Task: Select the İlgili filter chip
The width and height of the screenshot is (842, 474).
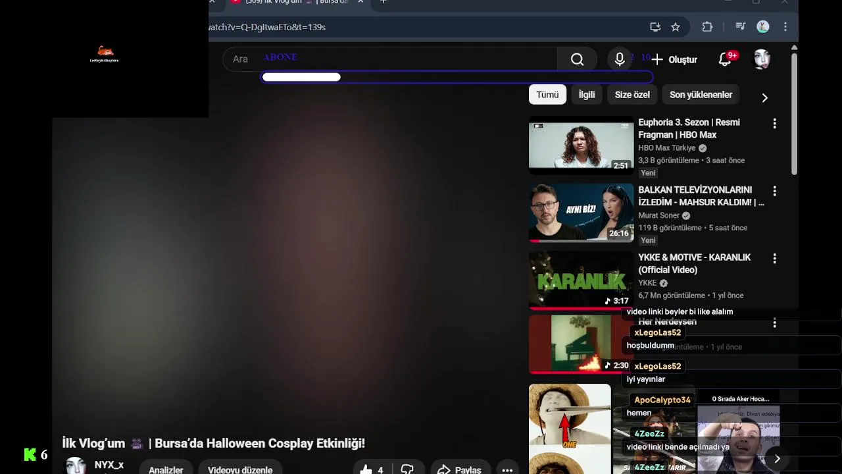Action: point(587,95)
